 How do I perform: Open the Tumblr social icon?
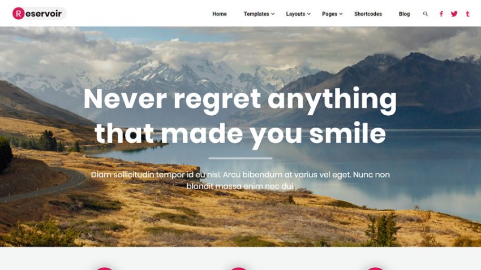pyautogui.click(x=468, y=14)
